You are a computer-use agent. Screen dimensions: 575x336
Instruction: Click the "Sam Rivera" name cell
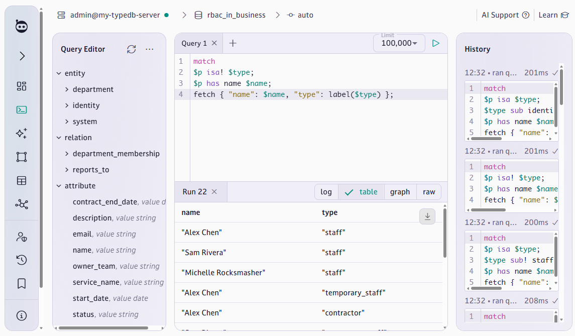click(204, 252)
